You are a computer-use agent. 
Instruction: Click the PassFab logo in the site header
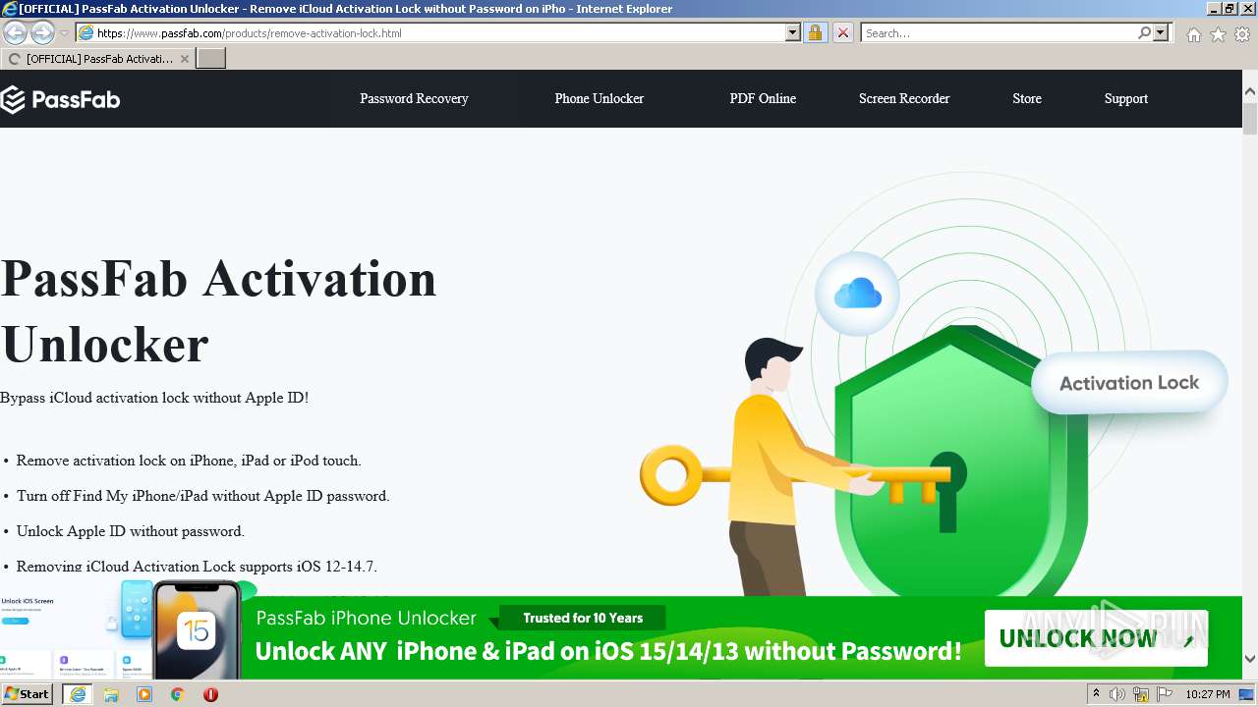tap(60, 99)
